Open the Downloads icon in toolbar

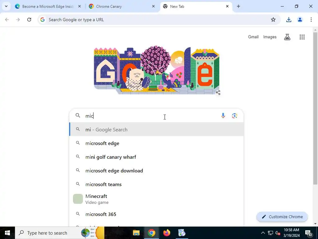point(288,20)
